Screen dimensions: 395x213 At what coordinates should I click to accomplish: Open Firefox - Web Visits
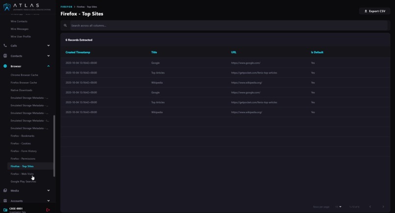pyautogui.click(x=22, y=174)
